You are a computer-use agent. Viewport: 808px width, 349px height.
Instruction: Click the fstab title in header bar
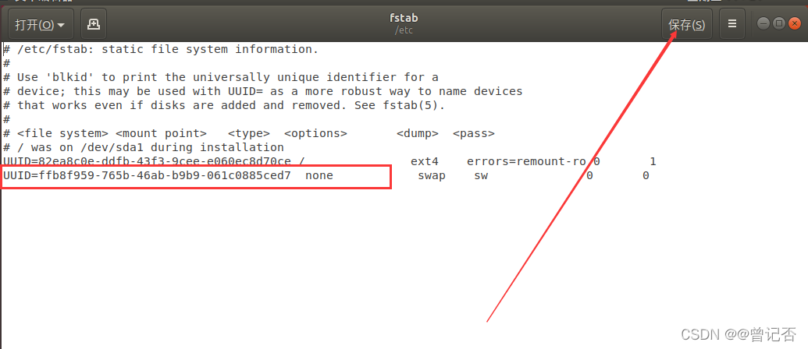[404, 17]
